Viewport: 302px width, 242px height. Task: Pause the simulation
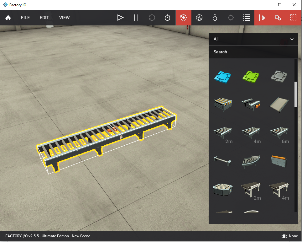point(136,18)
